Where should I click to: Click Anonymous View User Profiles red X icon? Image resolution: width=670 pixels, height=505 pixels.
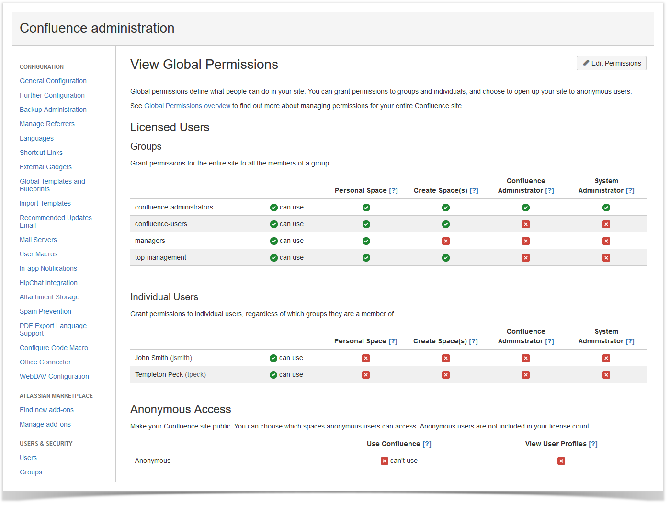[x=561, y=461]
